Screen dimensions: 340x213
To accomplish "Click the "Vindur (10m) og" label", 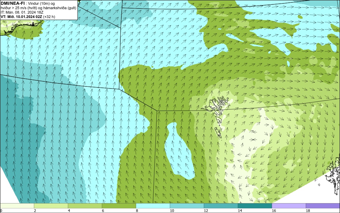I will (41, 3).
